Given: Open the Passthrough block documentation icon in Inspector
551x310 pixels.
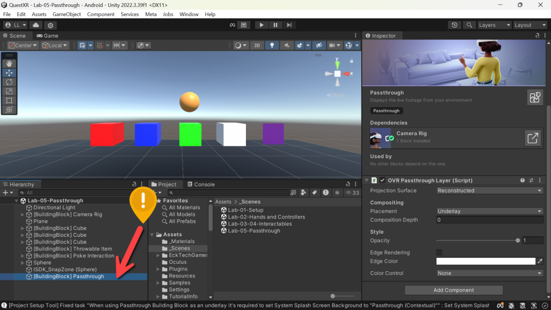Looking at the screenshot, I should [535, 97].
